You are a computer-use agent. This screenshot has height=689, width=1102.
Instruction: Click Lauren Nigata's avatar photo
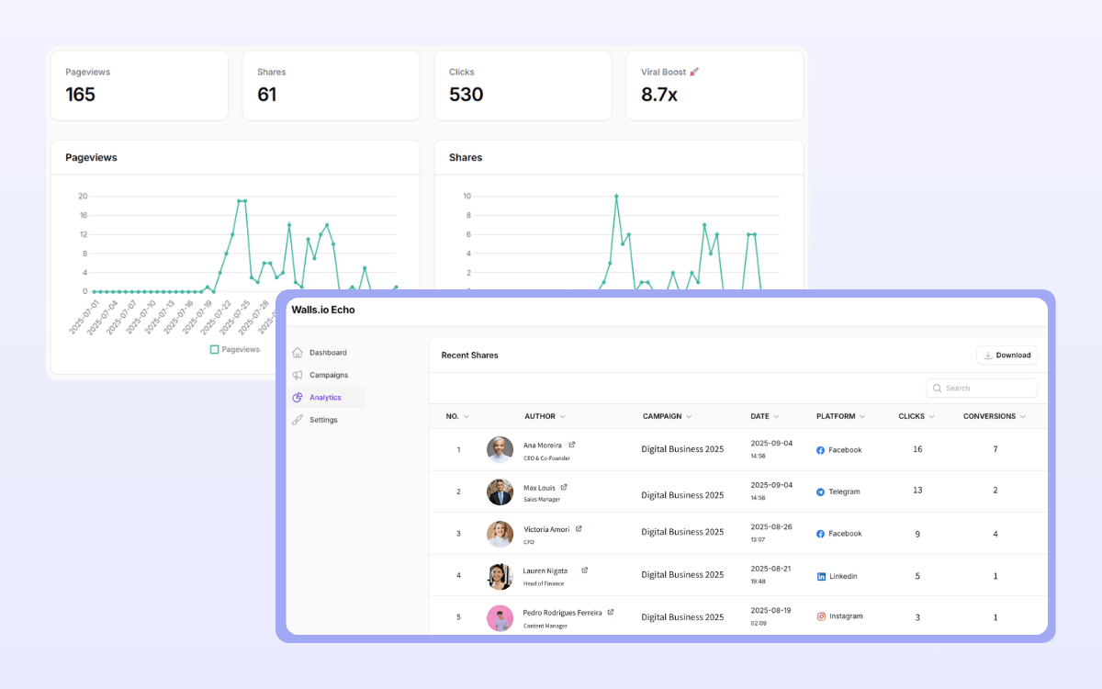pos(500,576)
